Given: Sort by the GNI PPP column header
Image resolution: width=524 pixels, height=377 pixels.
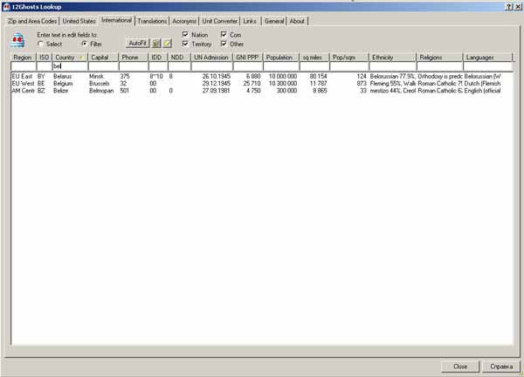Looking at the screenshot, I should pos(248,58).
